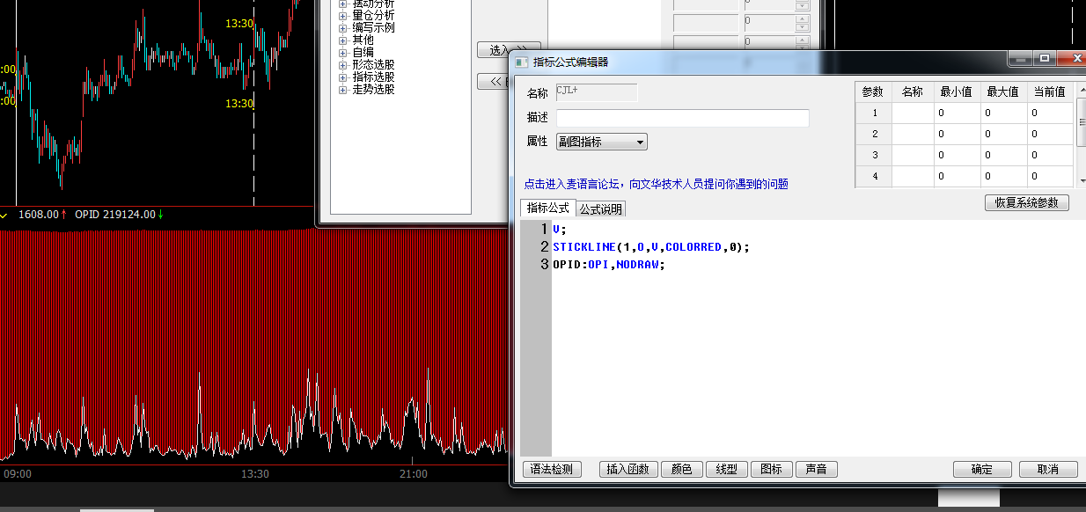Maximize the 指标公式编辑器 window
This screenshot has width=1086, height=512.
[1045, 58]
